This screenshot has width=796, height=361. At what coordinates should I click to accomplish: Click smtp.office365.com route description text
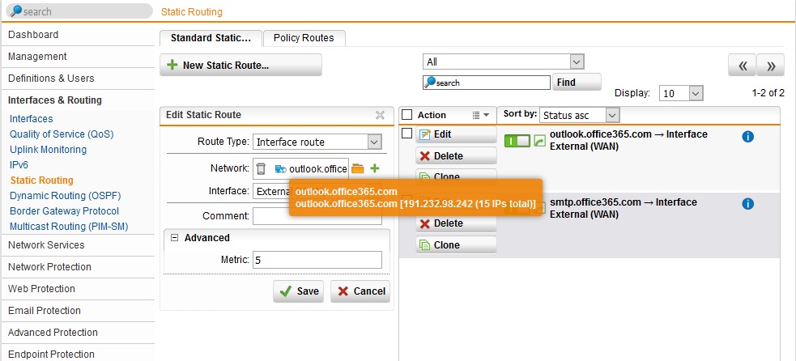(x=624, y=208)
